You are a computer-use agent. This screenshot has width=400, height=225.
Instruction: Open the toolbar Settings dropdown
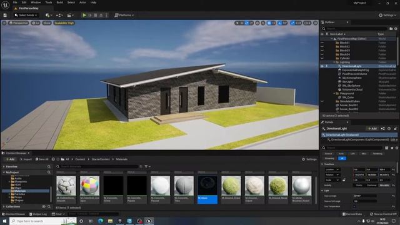[387, 15]
